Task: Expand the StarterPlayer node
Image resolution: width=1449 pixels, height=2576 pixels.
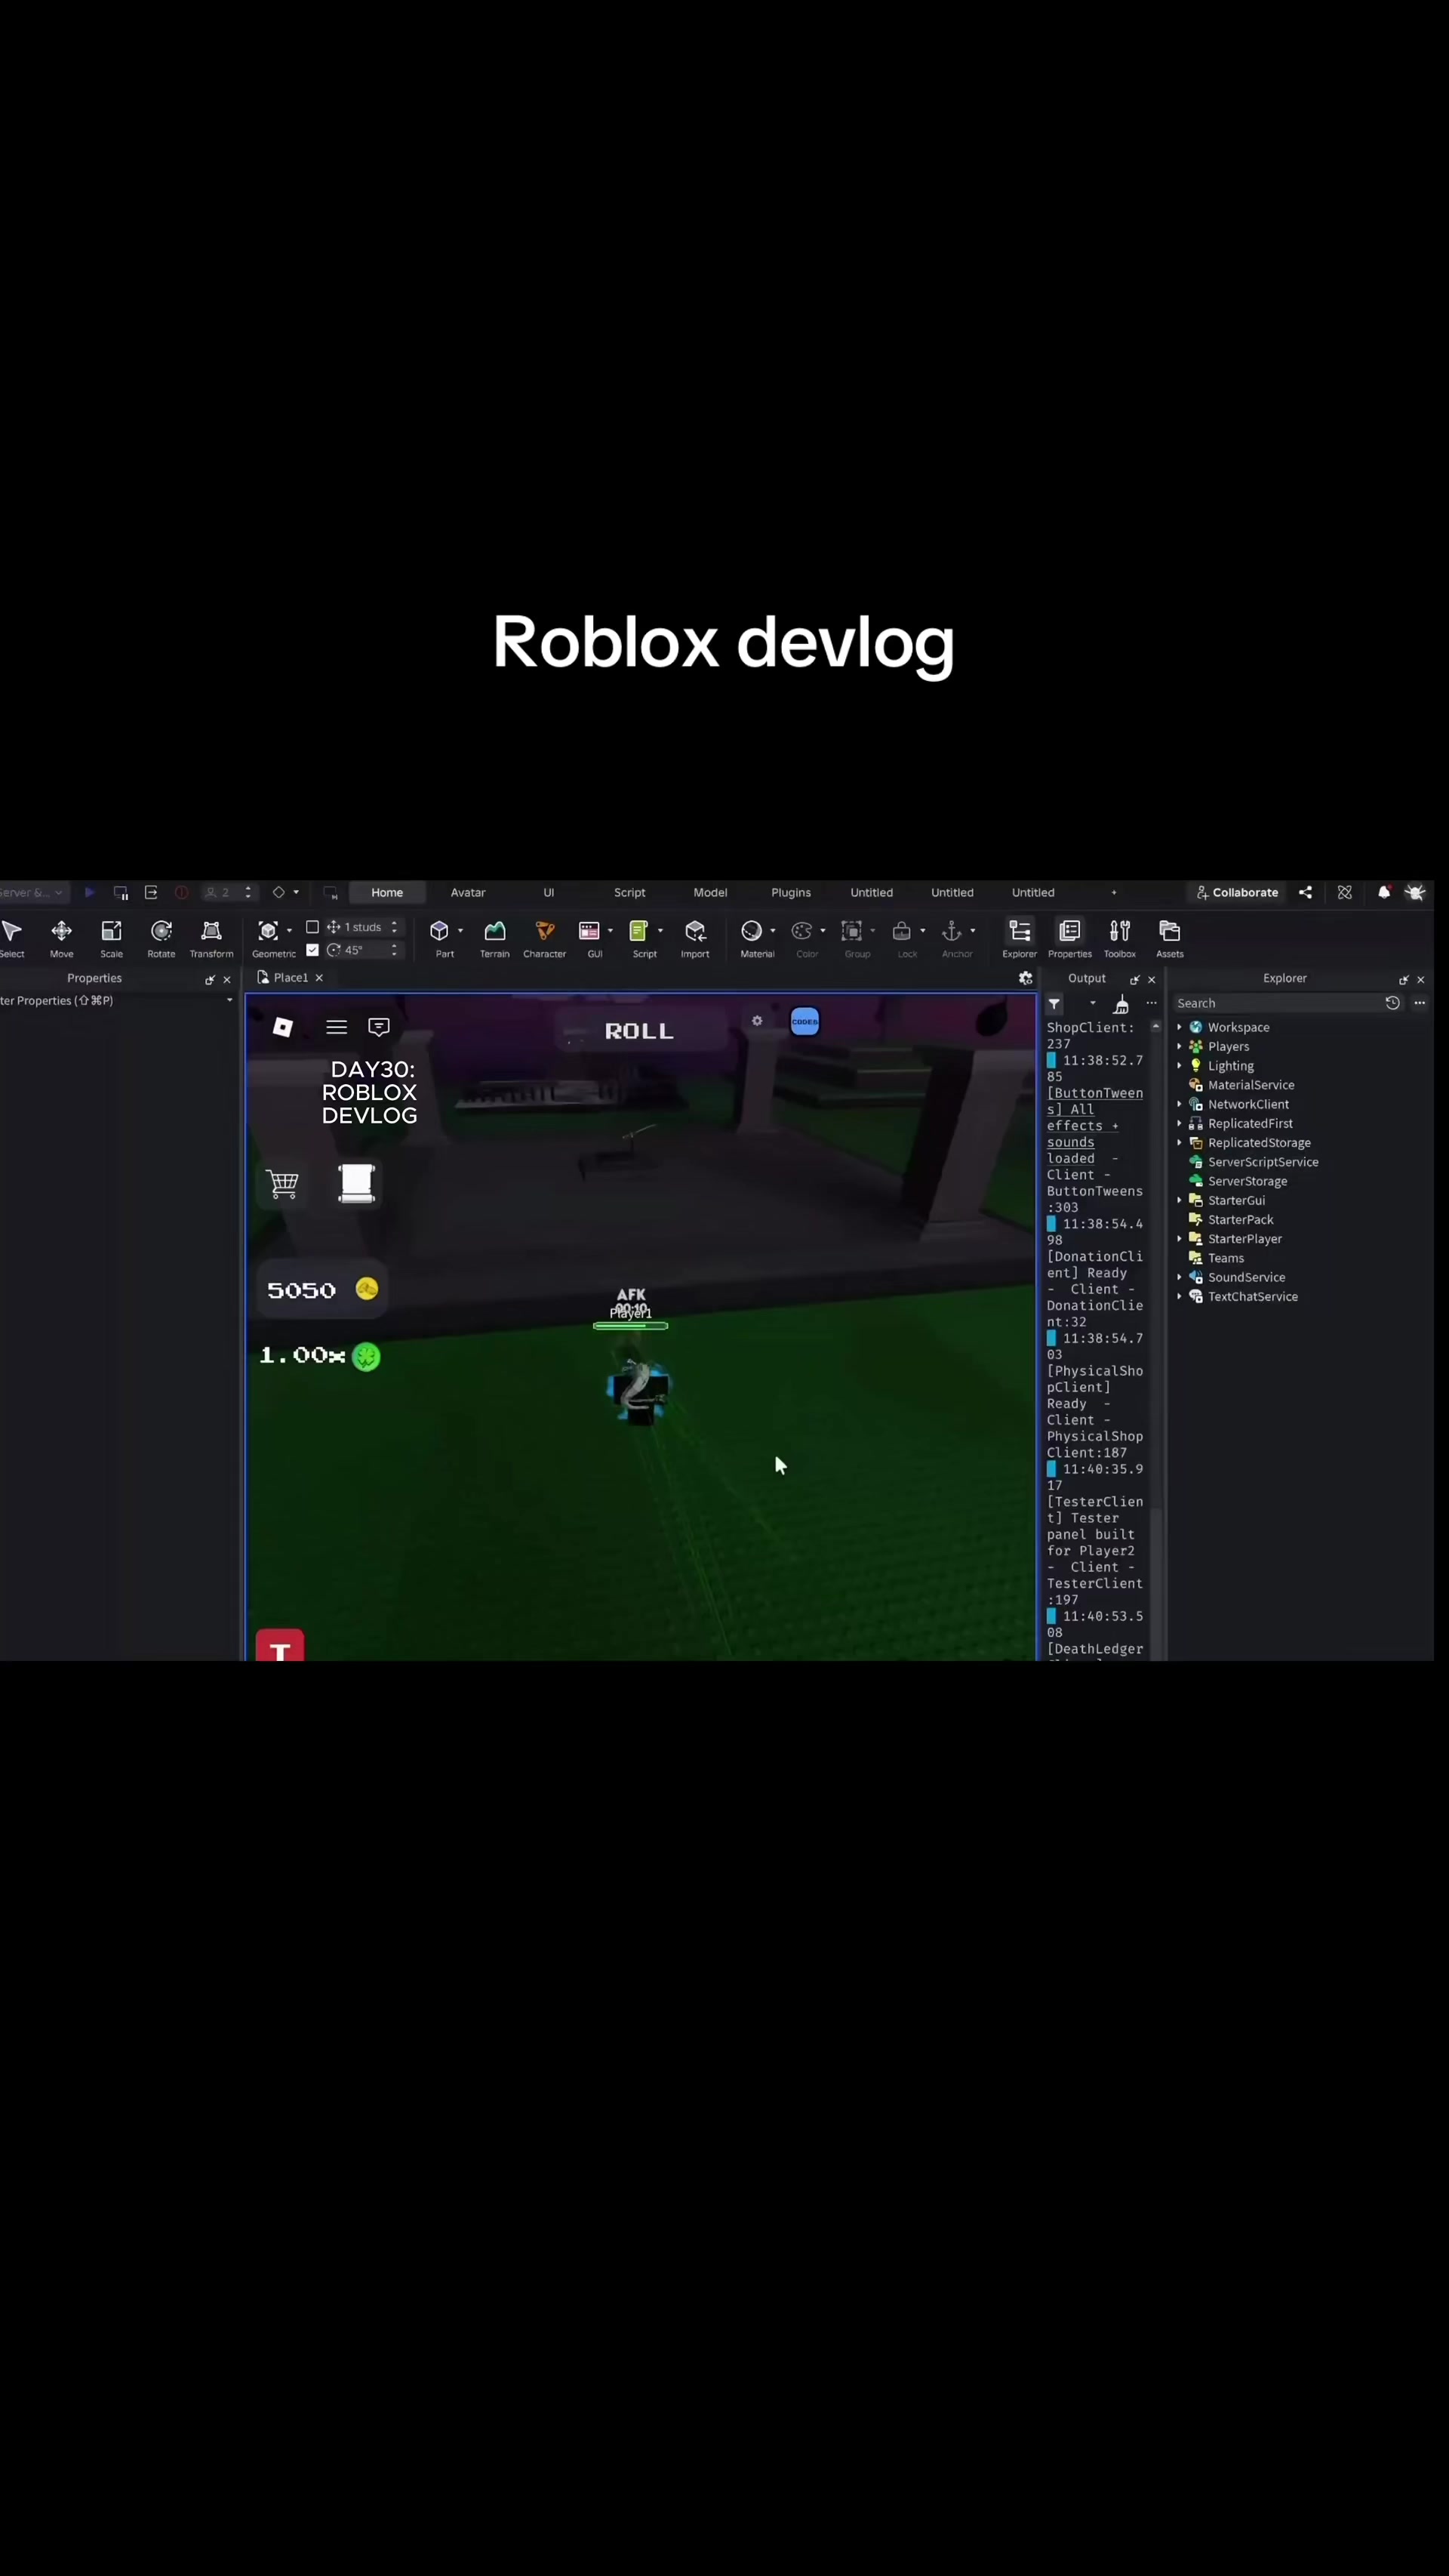Action: tap(1179, 1239)
